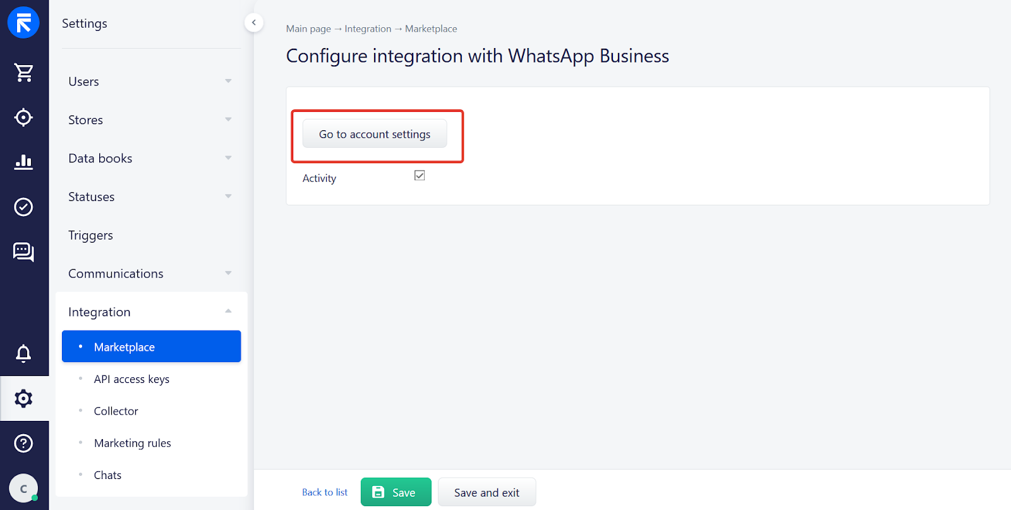Open the notifications bell icon

pyautogui.click(x=23, y=353)
